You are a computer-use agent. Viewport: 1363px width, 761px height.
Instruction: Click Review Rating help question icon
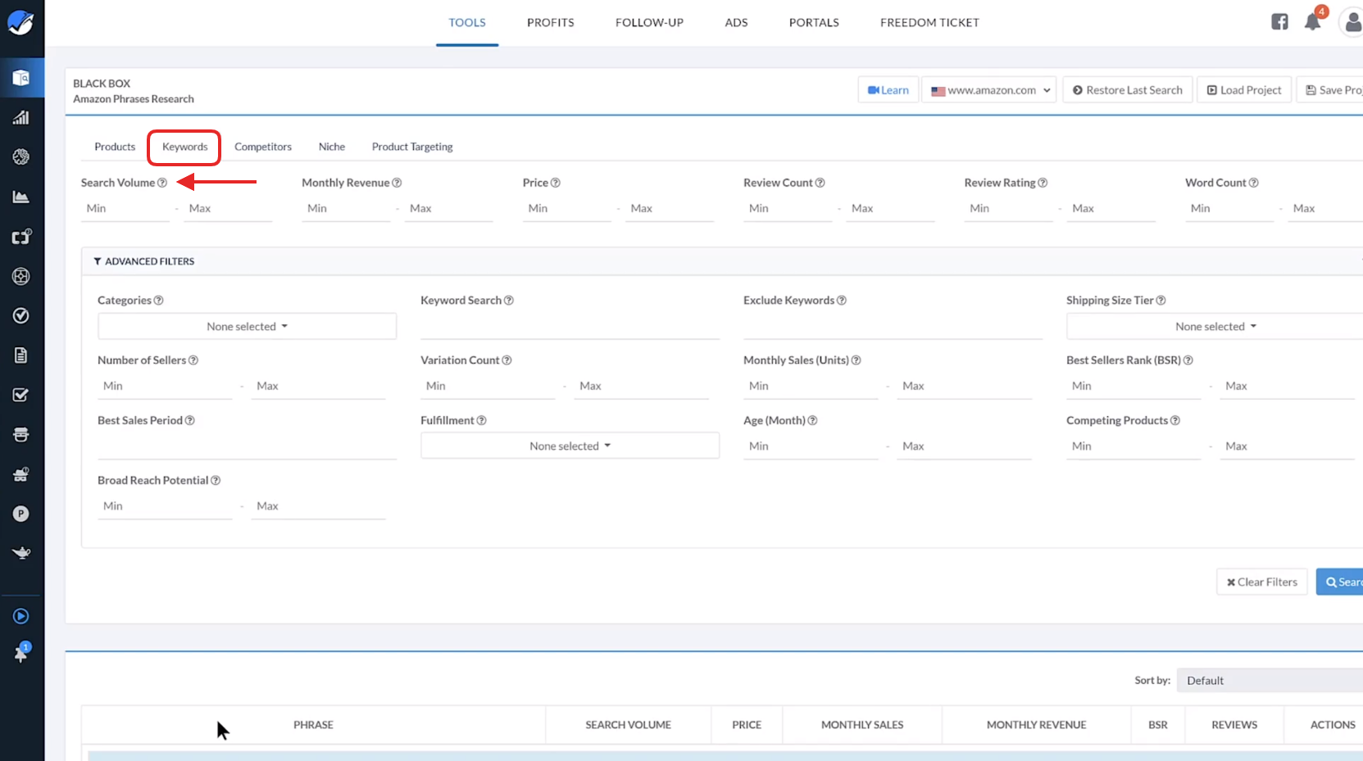tap(1043, 183)
